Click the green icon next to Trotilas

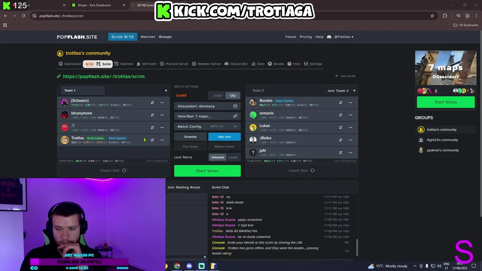(x=145, y=140)
